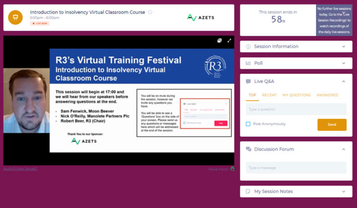Collapse the Discussion Forum panel
This screenshot has width=357, height=208.
344,150
